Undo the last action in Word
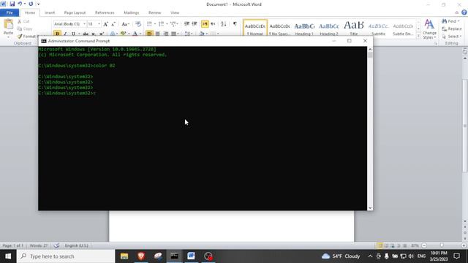 tap(20, 4)
